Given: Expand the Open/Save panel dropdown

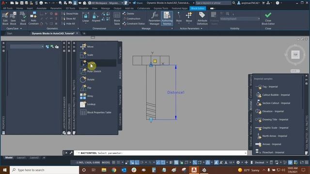Looking at the screenshot, I should coord(14,29).
